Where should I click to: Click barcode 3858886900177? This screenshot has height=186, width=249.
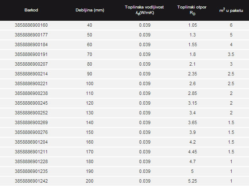[x=31, y=35]
